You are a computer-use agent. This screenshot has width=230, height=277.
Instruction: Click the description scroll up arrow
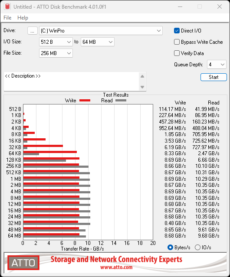coord(142,76)
